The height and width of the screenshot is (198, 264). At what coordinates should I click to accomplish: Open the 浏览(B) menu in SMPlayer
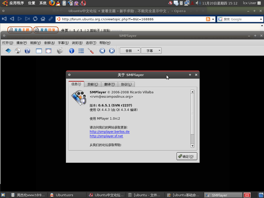click(77, 43)
